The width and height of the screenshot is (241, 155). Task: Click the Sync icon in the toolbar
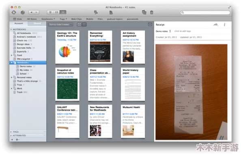[14, 13]
